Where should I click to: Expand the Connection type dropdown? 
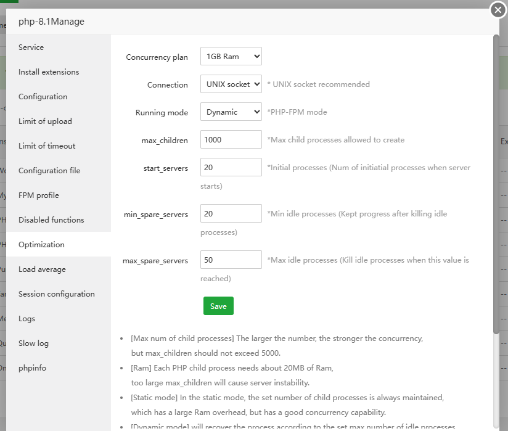231,84
